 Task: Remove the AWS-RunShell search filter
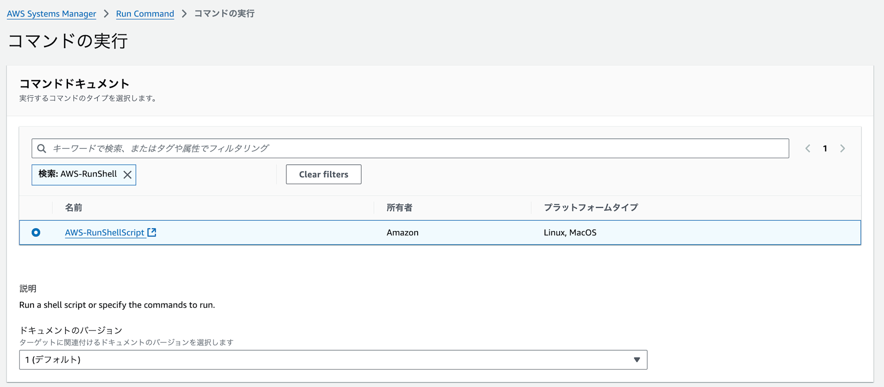click(127, 175)
